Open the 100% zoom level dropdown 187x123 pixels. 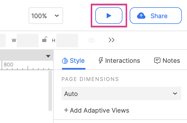coord(46,16)
